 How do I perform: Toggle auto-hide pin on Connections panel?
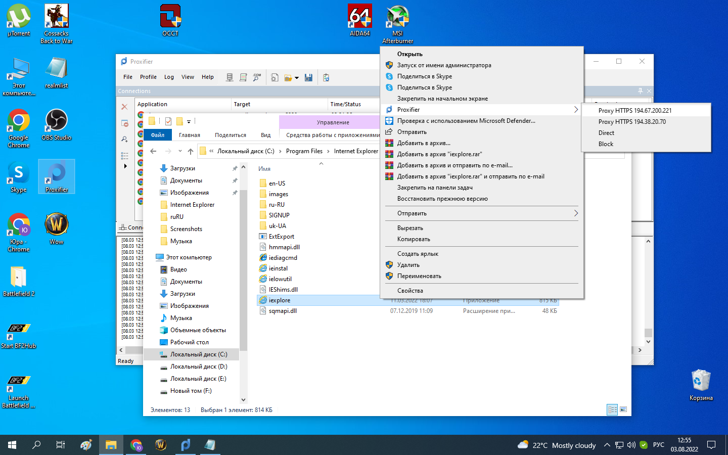[640, 91]
